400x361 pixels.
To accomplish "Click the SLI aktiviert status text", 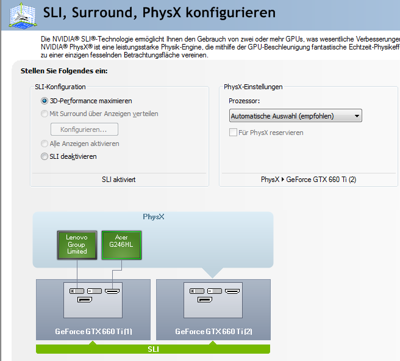I will [119, 180].
